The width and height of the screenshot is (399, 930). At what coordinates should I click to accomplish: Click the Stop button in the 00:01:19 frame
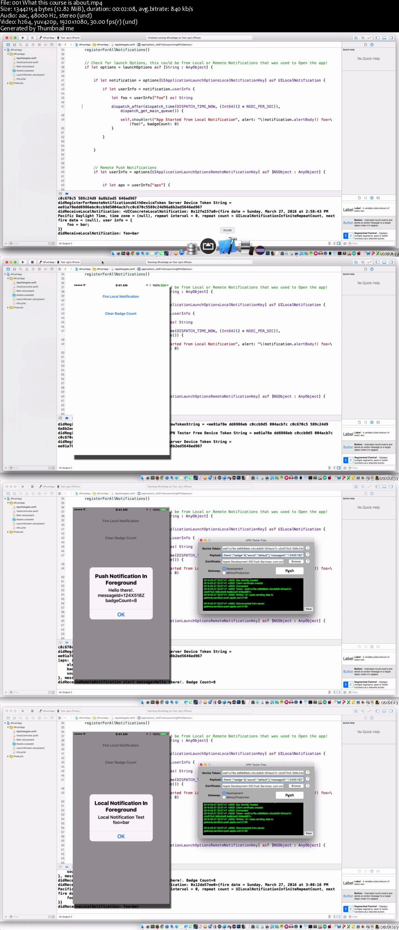32,487
